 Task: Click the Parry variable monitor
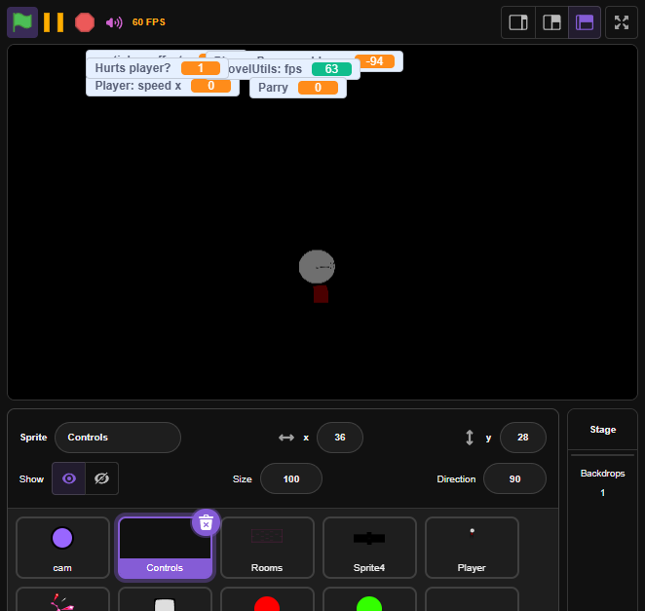tap(298, 88)
